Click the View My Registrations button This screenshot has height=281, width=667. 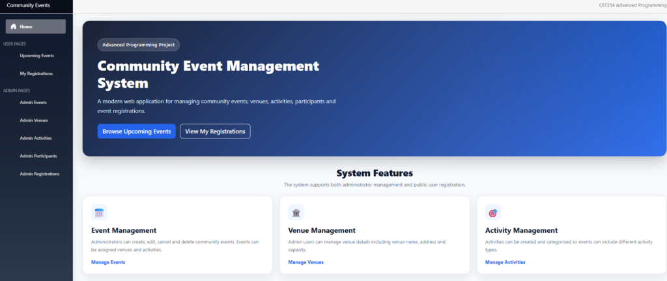(215, 131)
